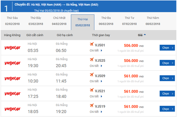The width and height of the screenshot is (177, 117).
Task: Switch to the Thứ Ba 06/02/2018 tab
Action: pyautogui.click(x=106, y=21)
